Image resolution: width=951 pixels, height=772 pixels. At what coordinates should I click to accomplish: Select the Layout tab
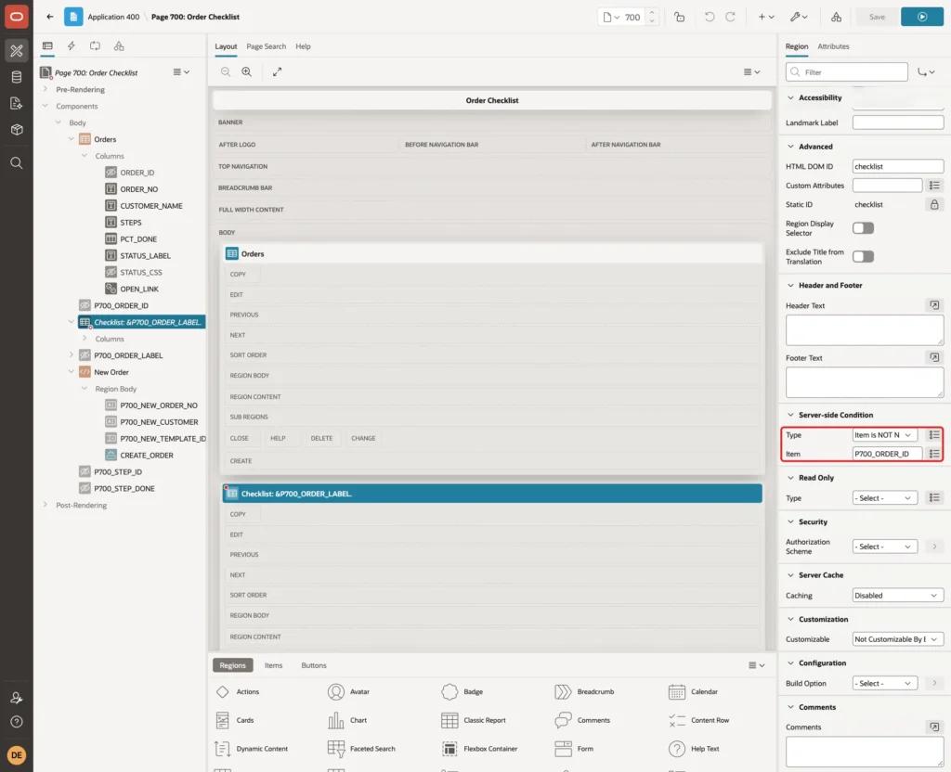point(226,46)
